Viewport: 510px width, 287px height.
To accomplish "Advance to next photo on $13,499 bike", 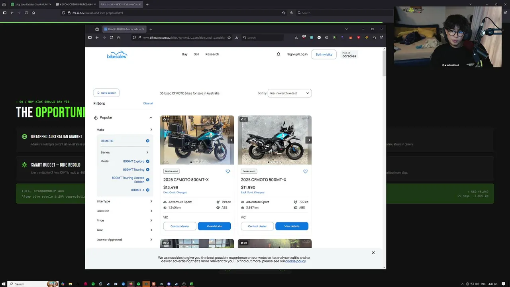I will 230,140.
